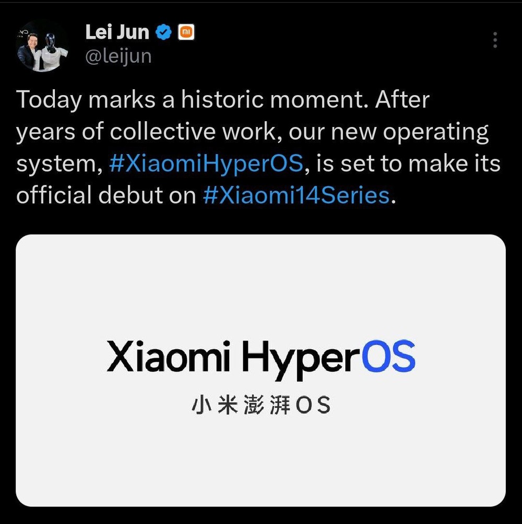Click the orange Xiaomi Mi affiliation badge
The image size is (522, 524).
tap(186, 32)
